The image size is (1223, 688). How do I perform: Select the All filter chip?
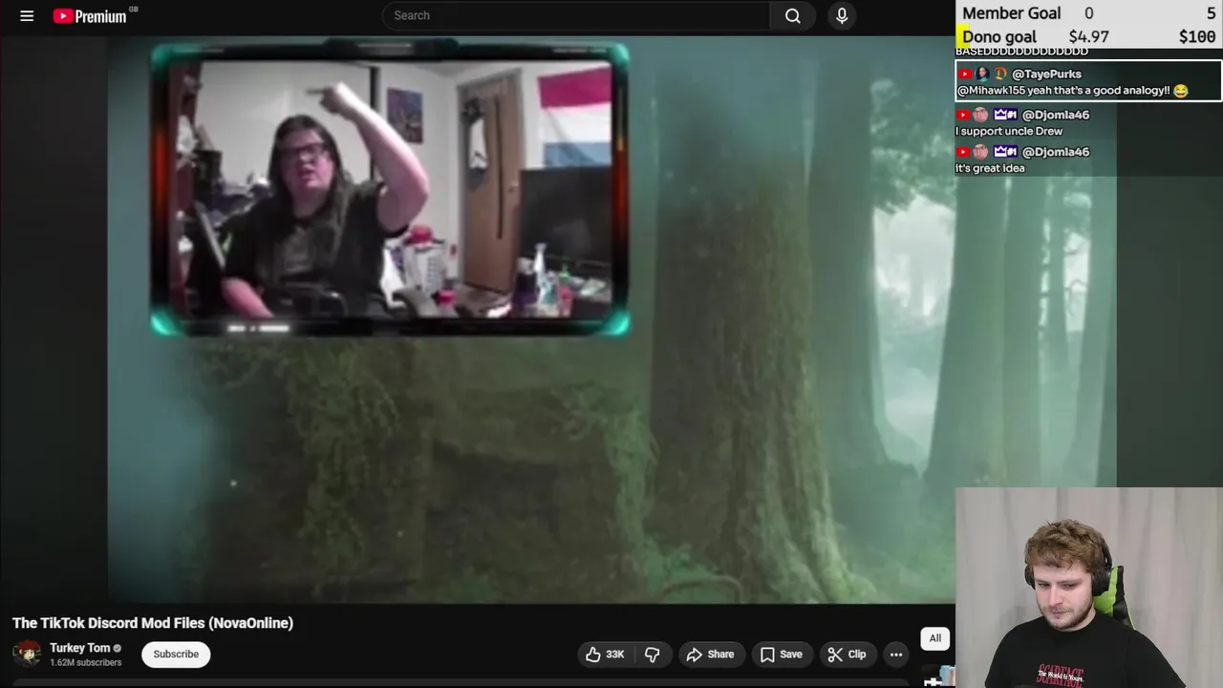[x=935, y=638]
